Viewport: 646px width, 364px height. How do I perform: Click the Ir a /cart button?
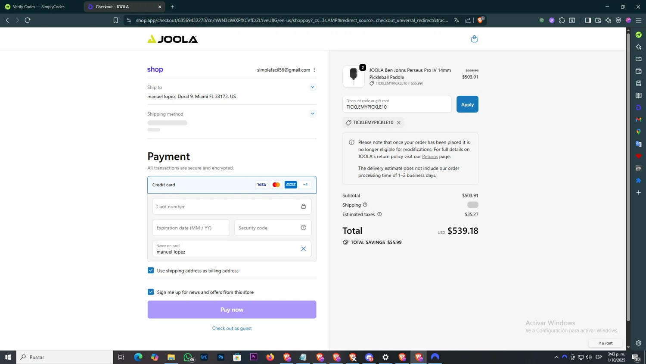pyautogui.click(x=606, y=343)
